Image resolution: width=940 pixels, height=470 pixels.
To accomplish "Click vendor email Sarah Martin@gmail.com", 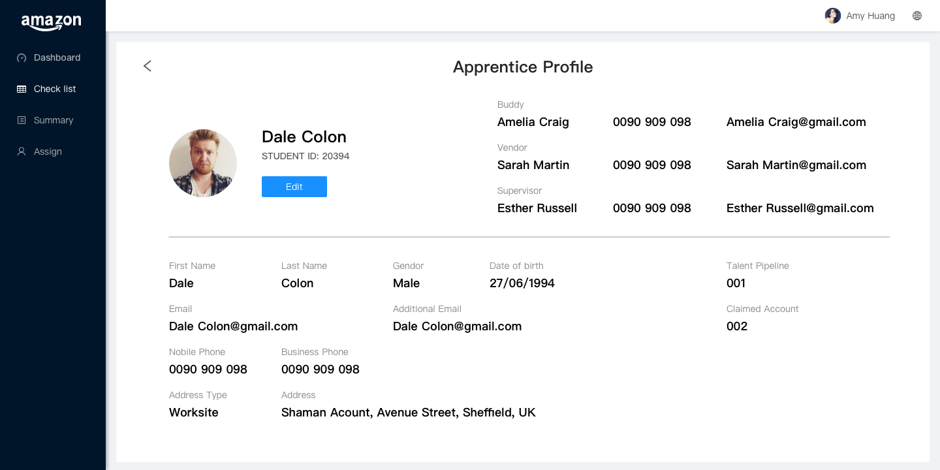I will click(796, 165).
